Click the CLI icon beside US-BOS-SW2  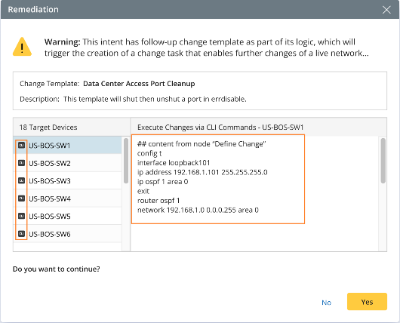(21, 163)
